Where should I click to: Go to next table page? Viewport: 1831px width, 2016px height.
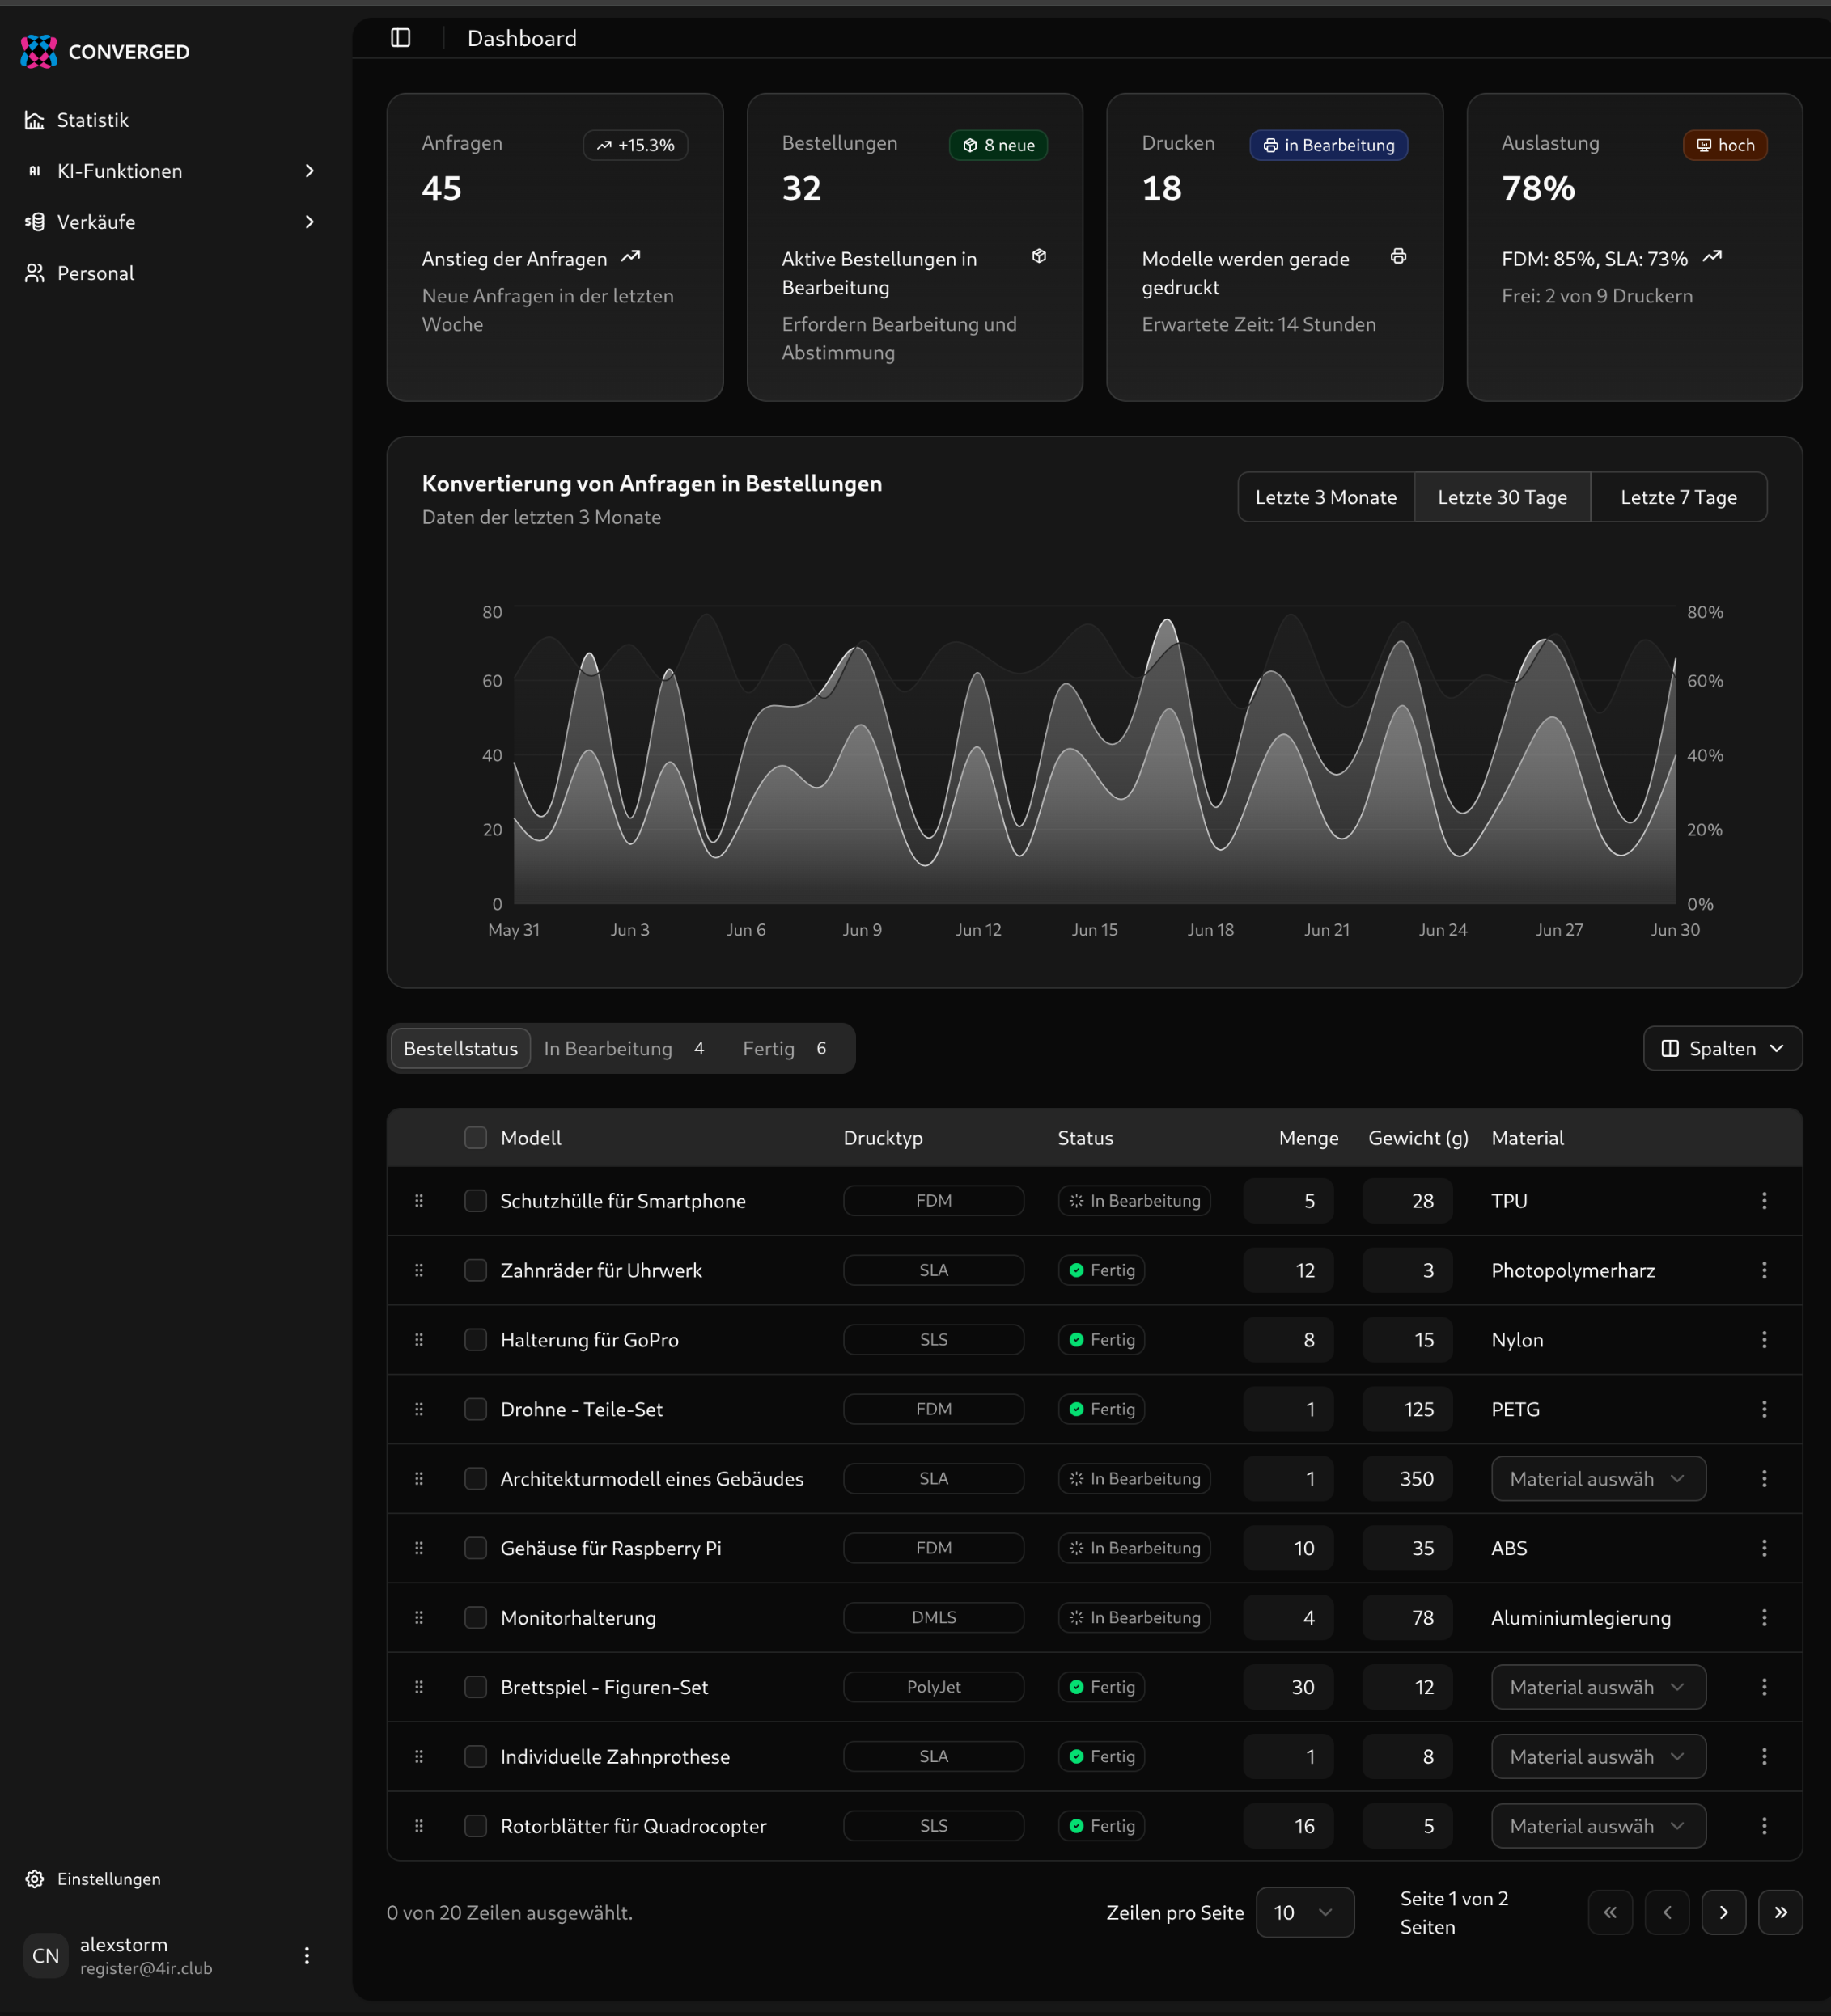1723,1912
